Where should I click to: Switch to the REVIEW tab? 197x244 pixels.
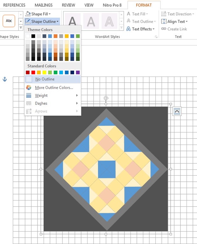coord(68,5)
